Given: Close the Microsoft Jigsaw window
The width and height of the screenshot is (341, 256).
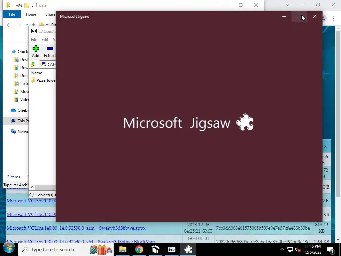Looking at the screenshot, I should (314, 16).
